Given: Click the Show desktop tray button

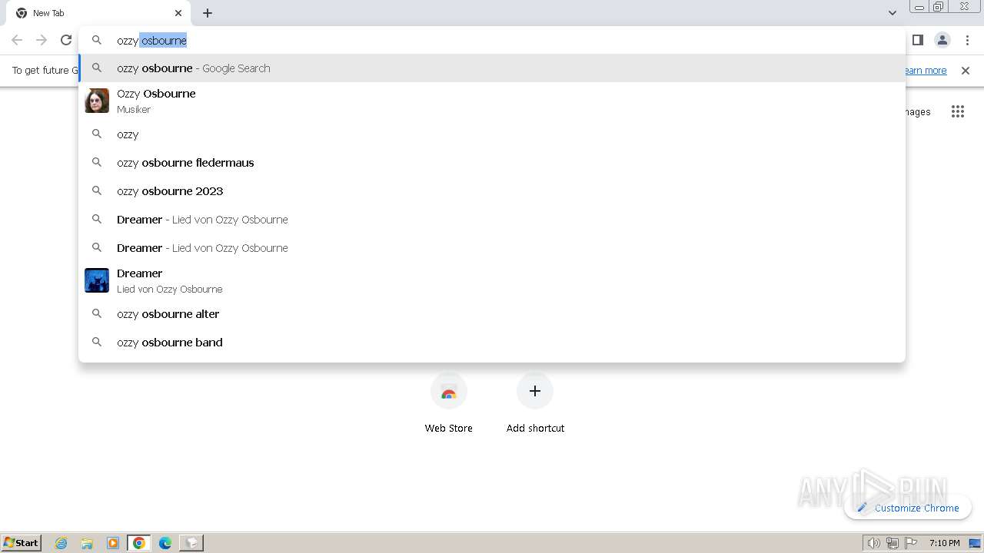Looking at the screenshot, I should pyautogui.click(x=976, y=543).
